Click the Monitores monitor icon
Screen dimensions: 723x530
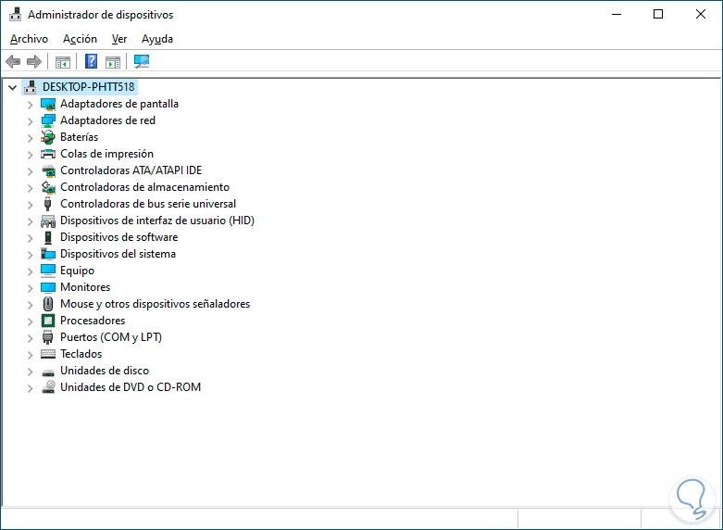pos(48,287)
